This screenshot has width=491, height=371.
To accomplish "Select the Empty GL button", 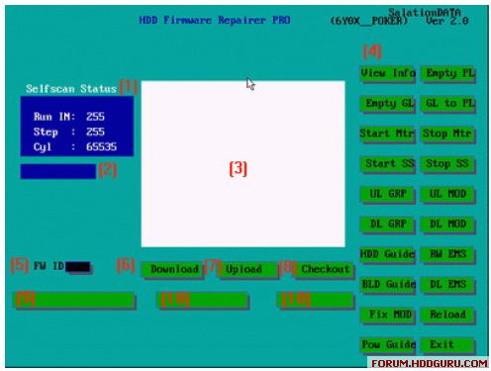I will [388, 104].
